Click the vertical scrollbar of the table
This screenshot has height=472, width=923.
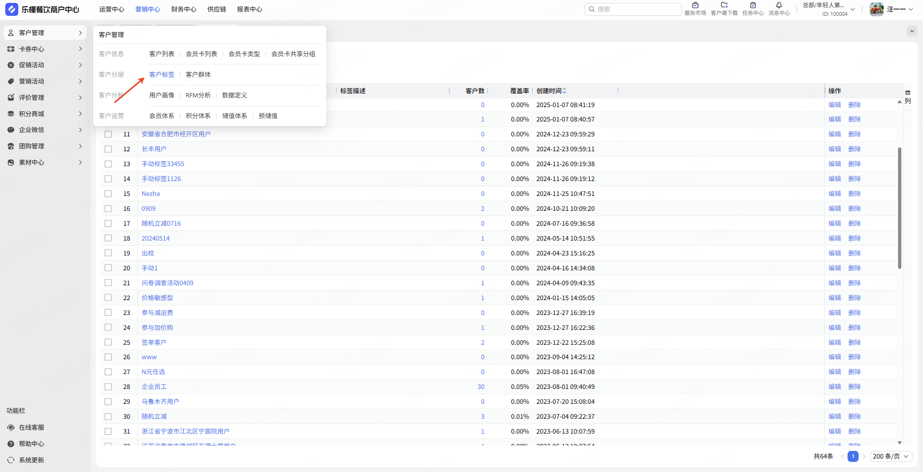click(899, 207)
